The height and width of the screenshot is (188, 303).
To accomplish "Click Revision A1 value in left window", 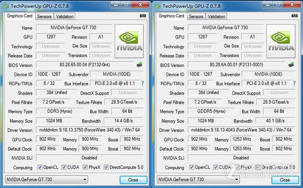I will tap(101, 37).
